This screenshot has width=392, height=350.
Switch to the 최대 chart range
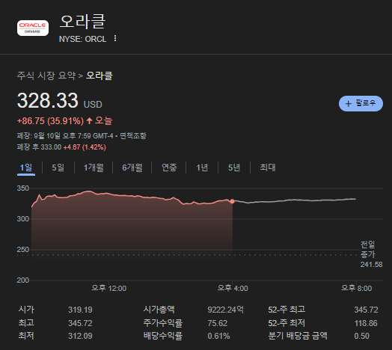268,168
